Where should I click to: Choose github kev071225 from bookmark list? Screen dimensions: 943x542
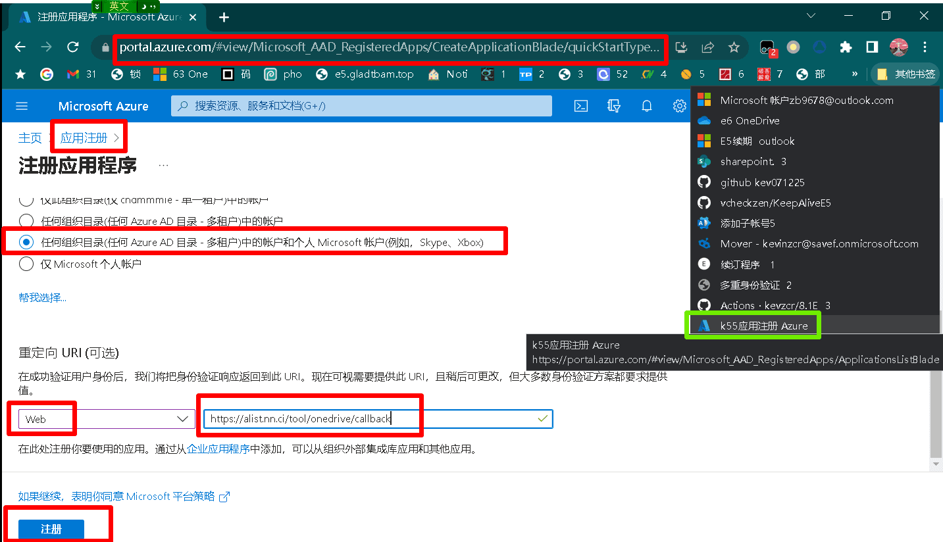762,182
